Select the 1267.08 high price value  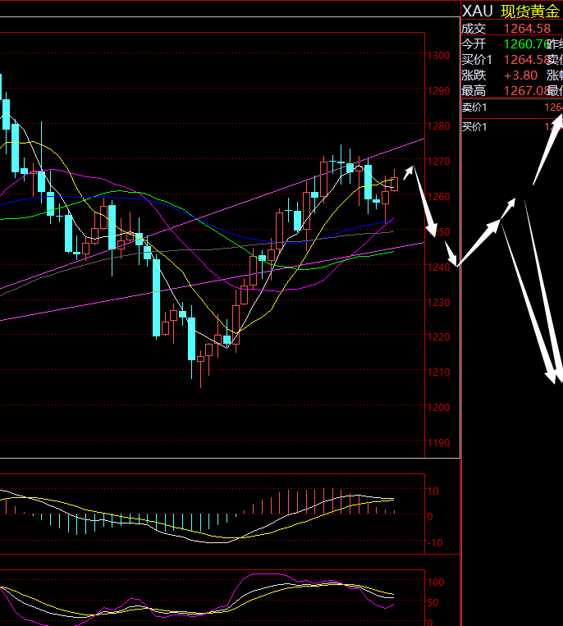[525, 90]
